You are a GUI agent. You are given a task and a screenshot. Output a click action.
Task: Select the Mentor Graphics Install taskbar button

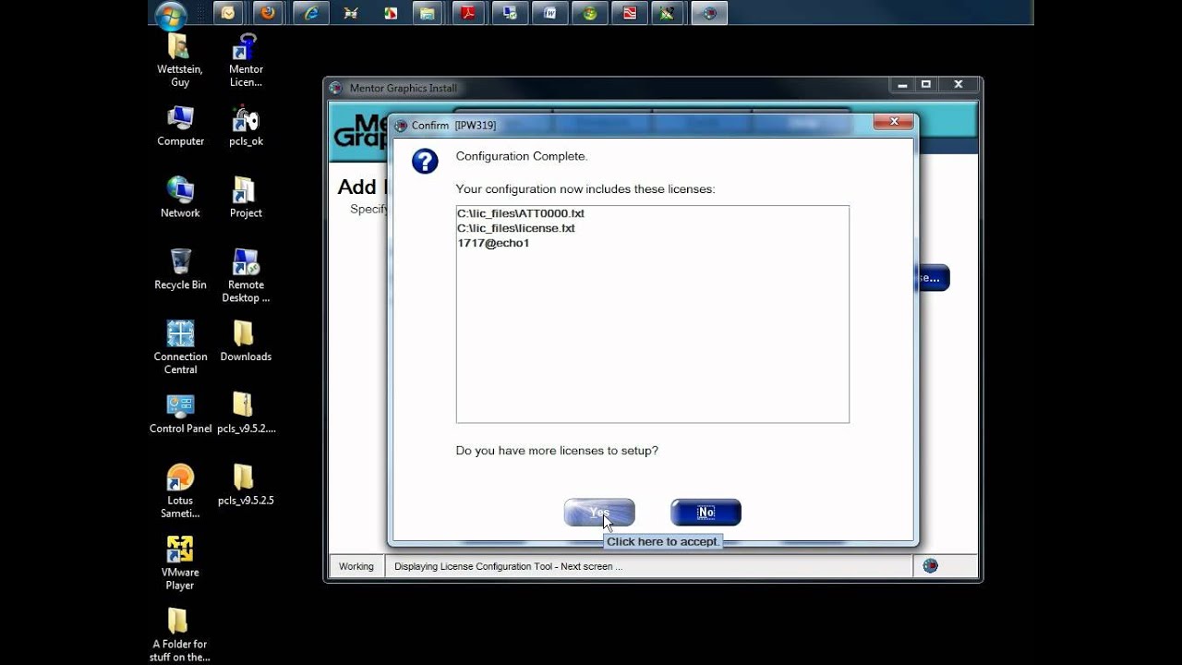click(709, 13)
